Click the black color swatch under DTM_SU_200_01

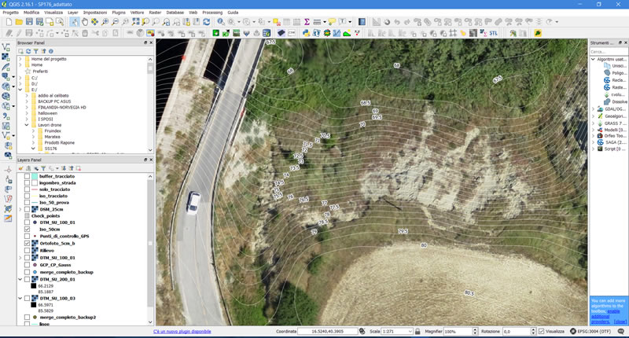[x=34, y=286]
